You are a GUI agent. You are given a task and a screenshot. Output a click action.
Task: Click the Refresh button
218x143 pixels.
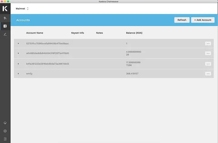pyautogui.click(x=182, y=20)
